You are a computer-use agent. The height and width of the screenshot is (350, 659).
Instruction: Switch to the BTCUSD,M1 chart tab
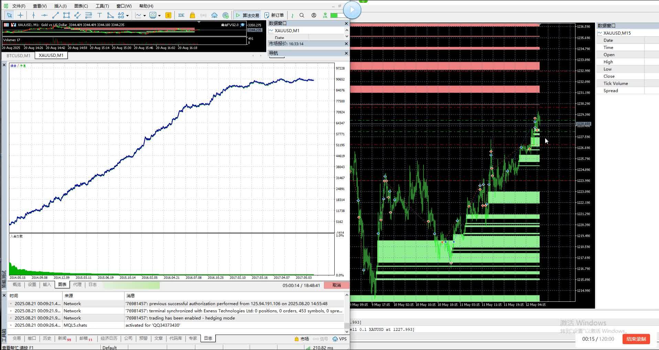point(18,55)
